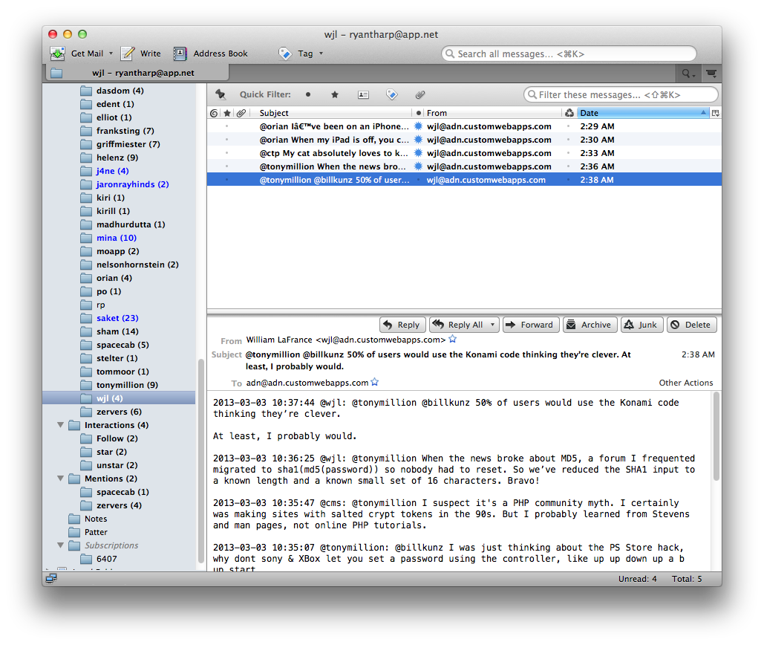The image size is (764, 645).
Task: Click the Filter these messages field
Action: (x=621, y=94)
